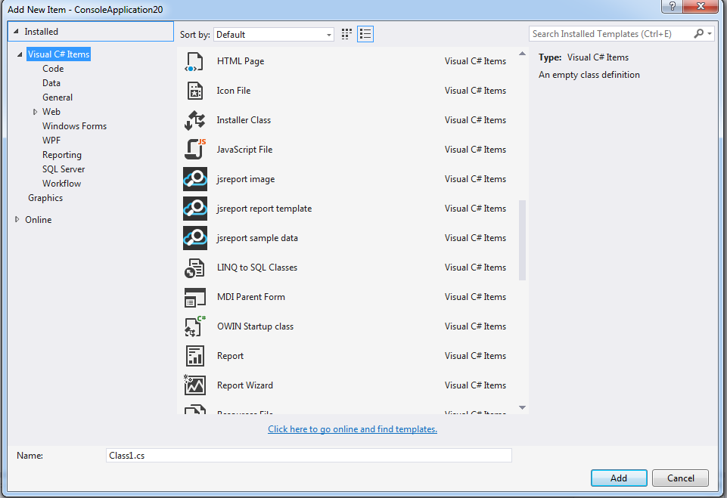Click the Cancel button
The image size is (727, 498).
pyautogui.click(x=681, y=478)
